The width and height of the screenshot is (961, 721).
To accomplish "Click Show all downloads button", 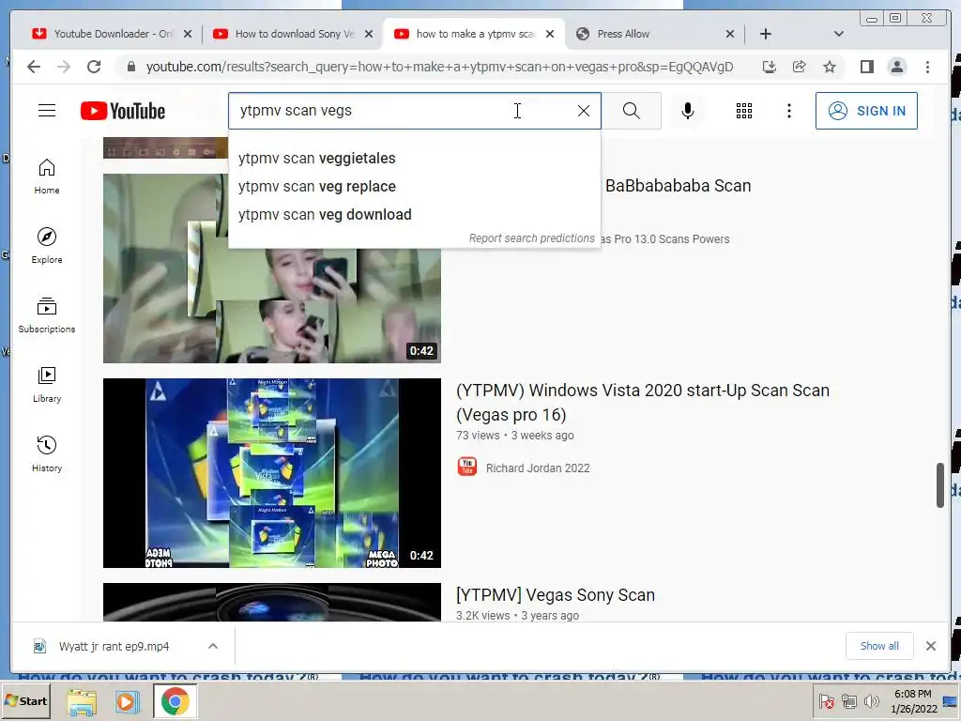I will coord(879,646).
